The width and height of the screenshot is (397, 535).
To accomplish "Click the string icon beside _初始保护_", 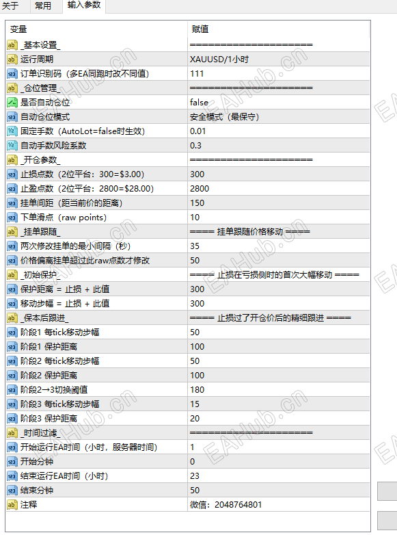I will pos(12,275).
